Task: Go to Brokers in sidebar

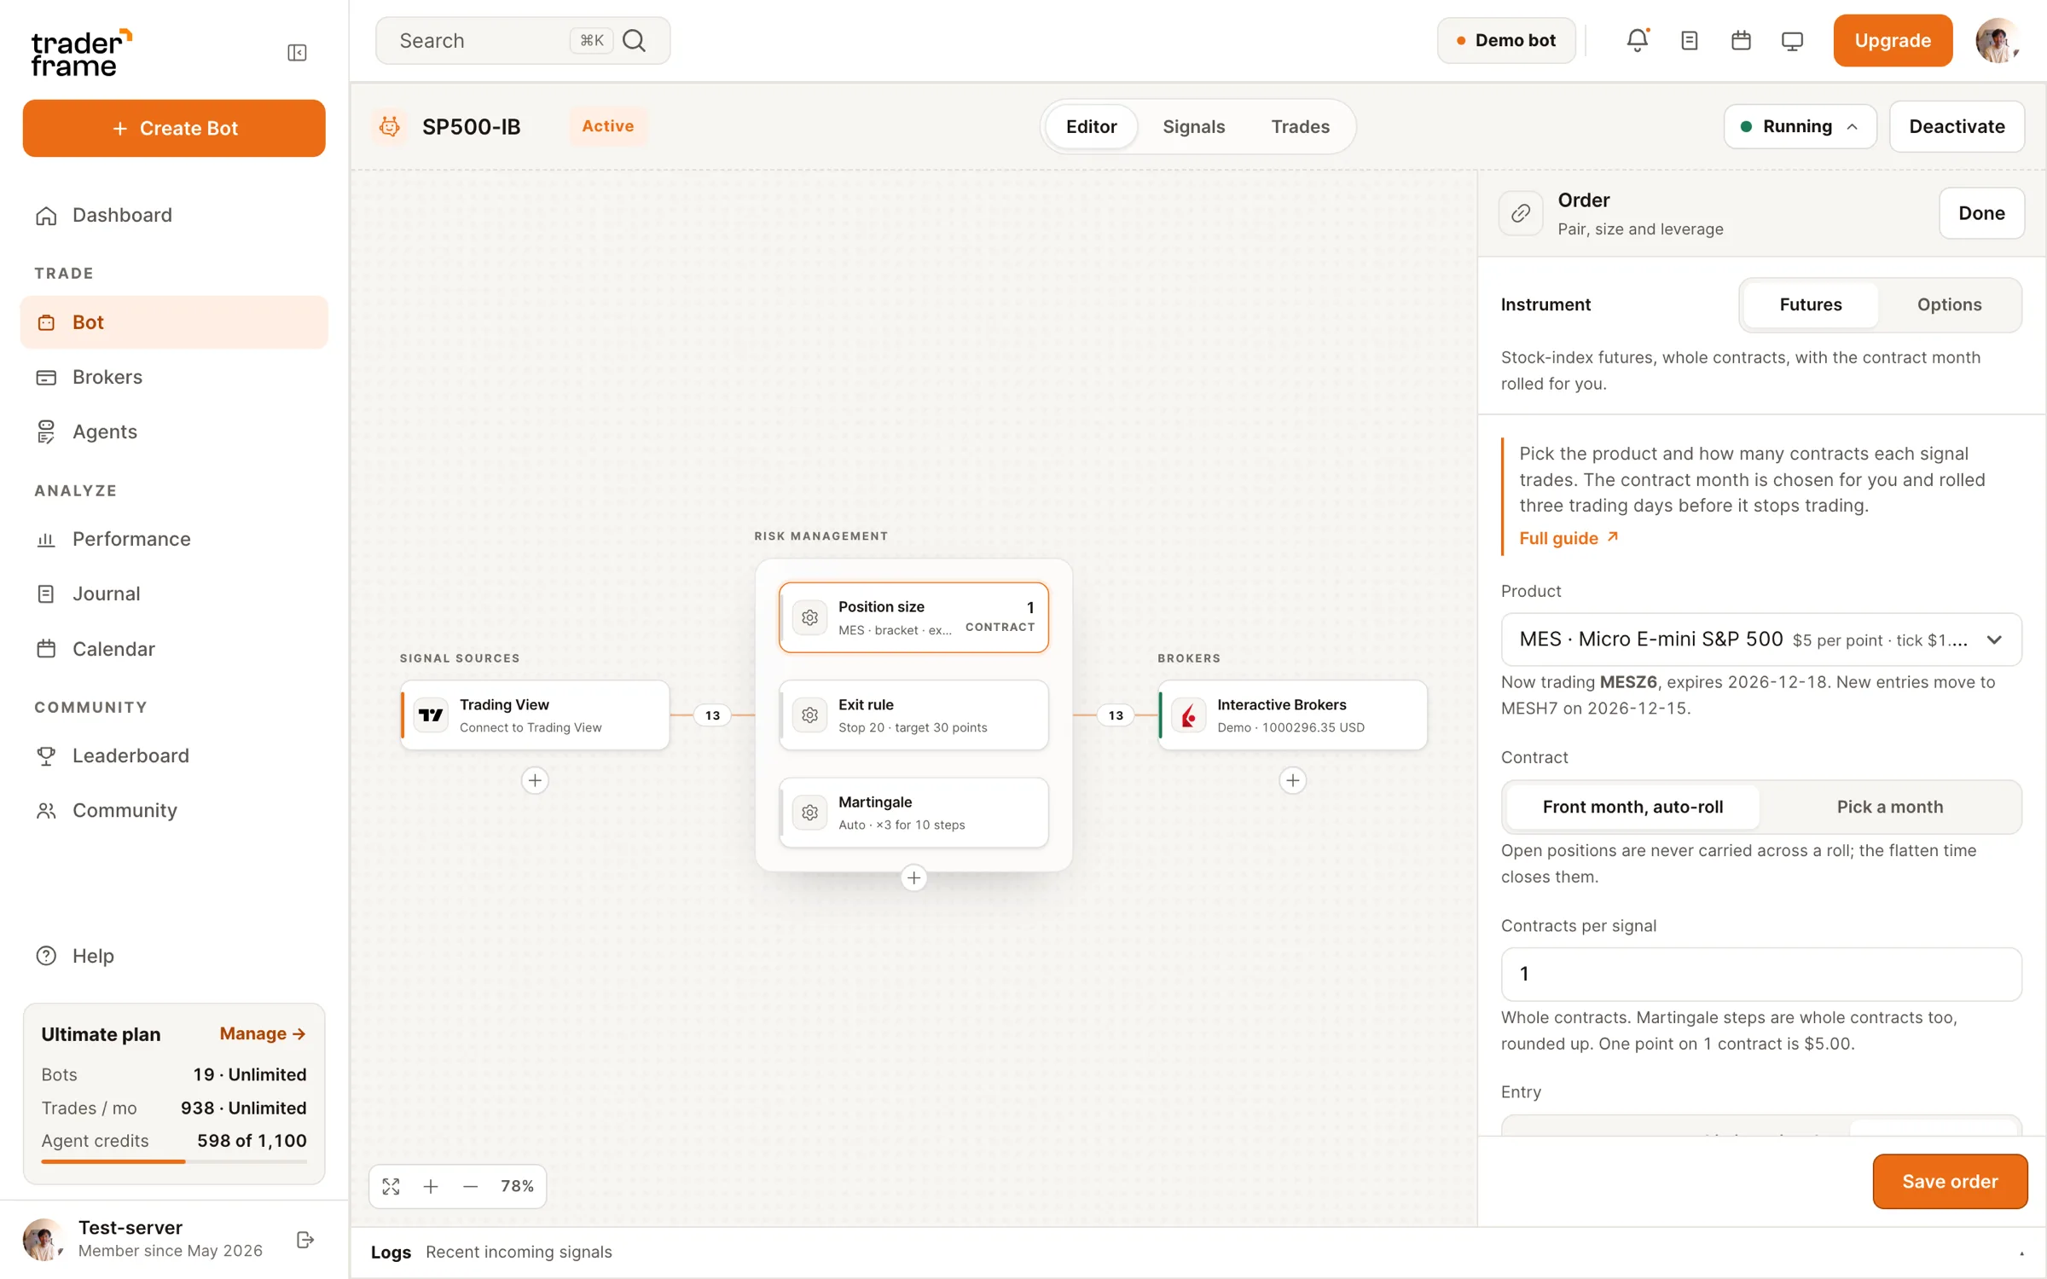Action: pos(174,377)
